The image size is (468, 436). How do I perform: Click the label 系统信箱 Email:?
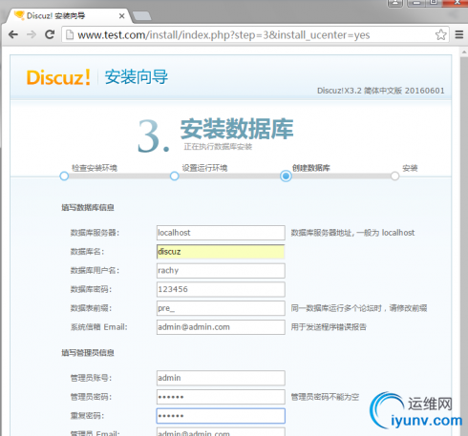coord(99,327)
